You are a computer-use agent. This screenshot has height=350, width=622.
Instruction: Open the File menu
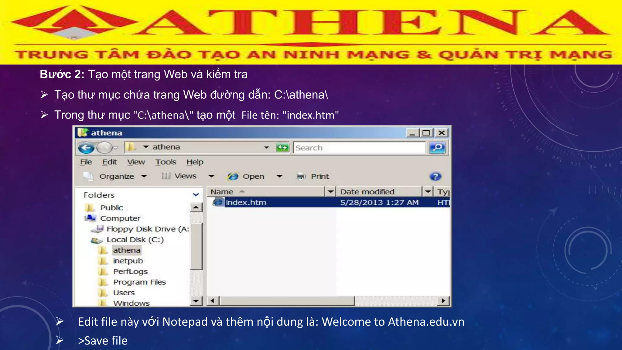coord(86,162)
